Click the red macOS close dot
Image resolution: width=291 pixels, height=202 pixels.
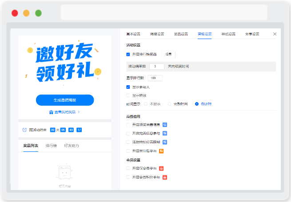click(15, 13)
